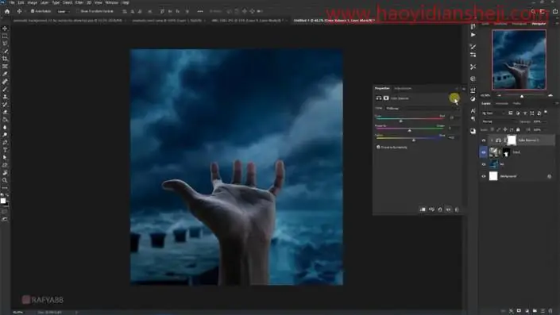This screenshot has height=315, width=560.
Task: Click new layer icon at Layers bottom
Action: pyautogui.click(x=543, y=311)
